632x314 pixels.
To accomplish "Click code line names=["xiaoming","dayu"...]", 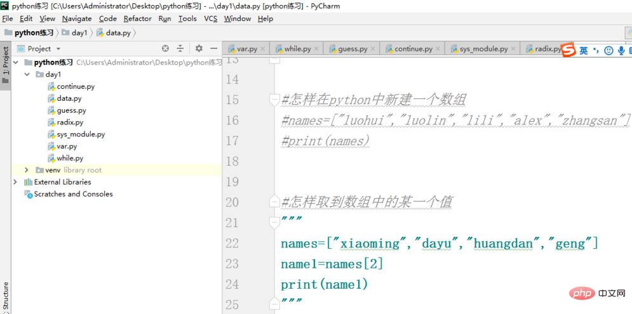I will pos(440,244).
